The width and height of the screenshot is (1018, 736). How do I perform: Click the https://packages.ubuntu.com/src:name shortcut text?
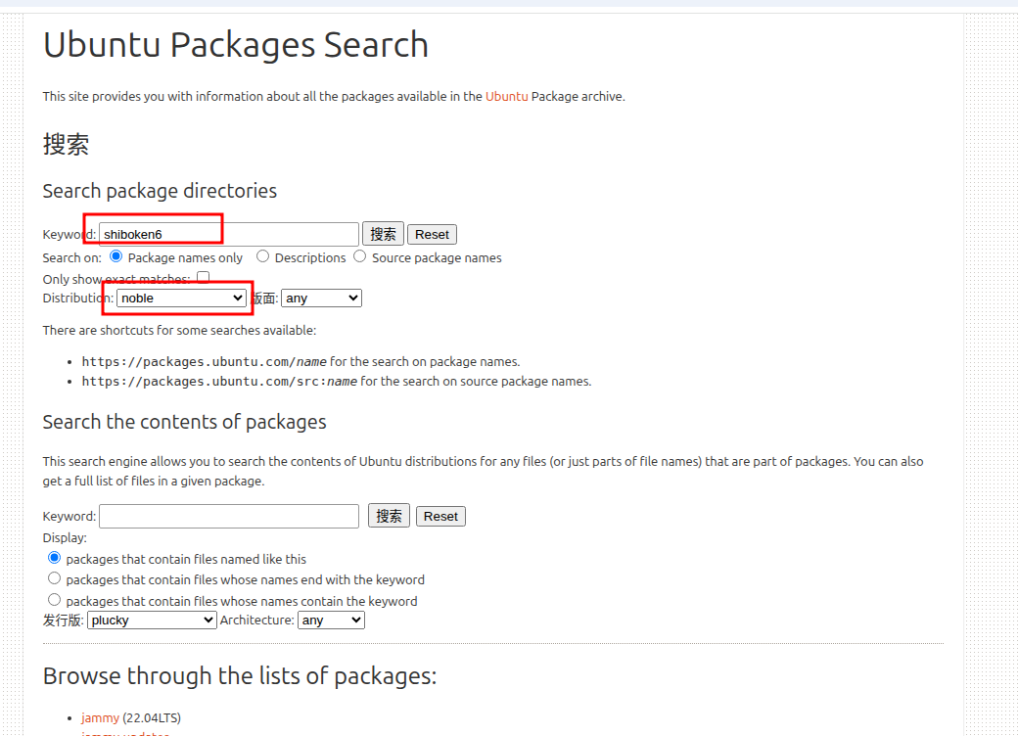(x=219, y=381)
